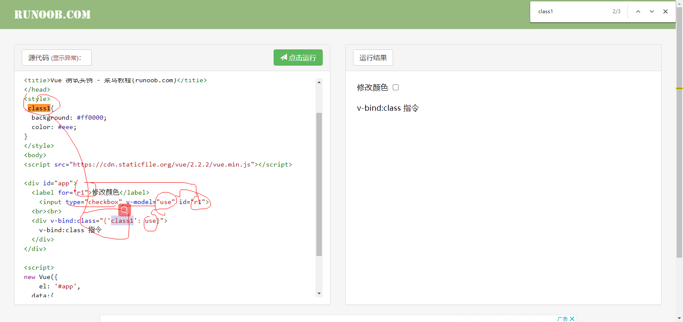Click the script src vue.min.js line
This screenshot has height=322, width=683.
(158, 164)
